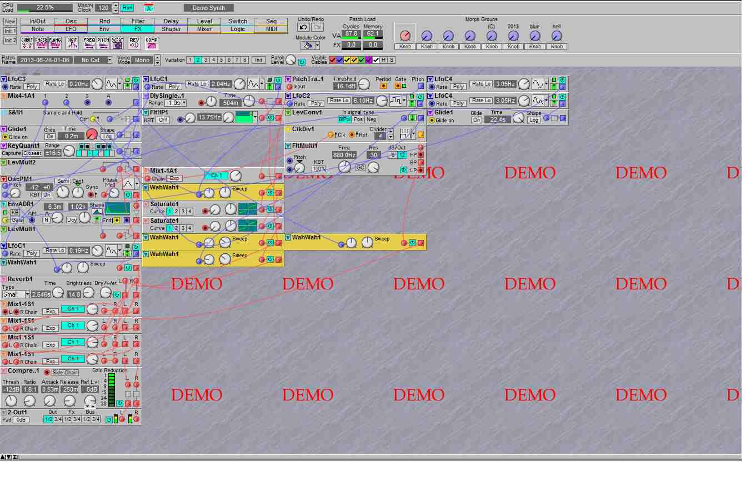Click bypass power icon on Compressor module
Image resolution: width=746 pixels, height=486 pixels.
pos(119,403)
